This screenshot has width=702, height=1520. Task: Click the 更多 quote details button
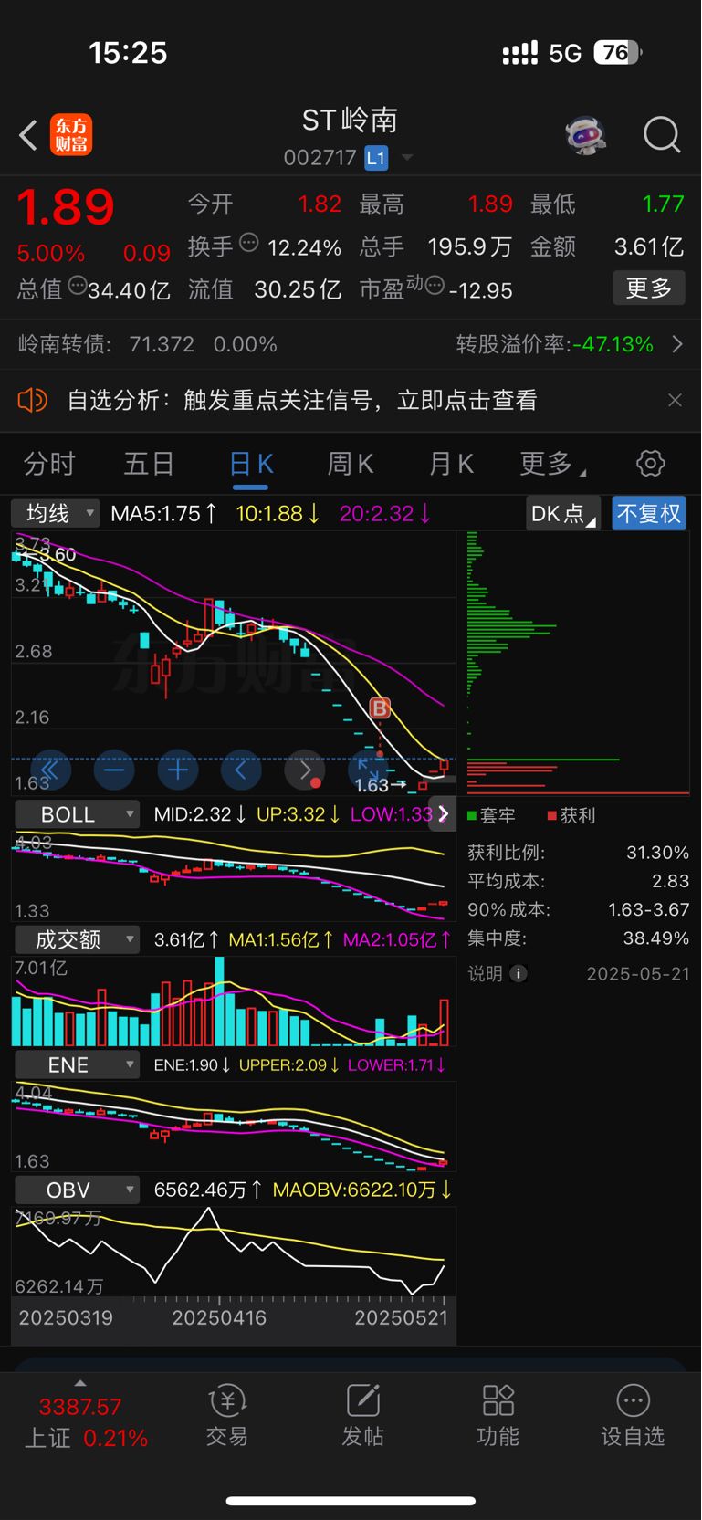click(648, 288)
